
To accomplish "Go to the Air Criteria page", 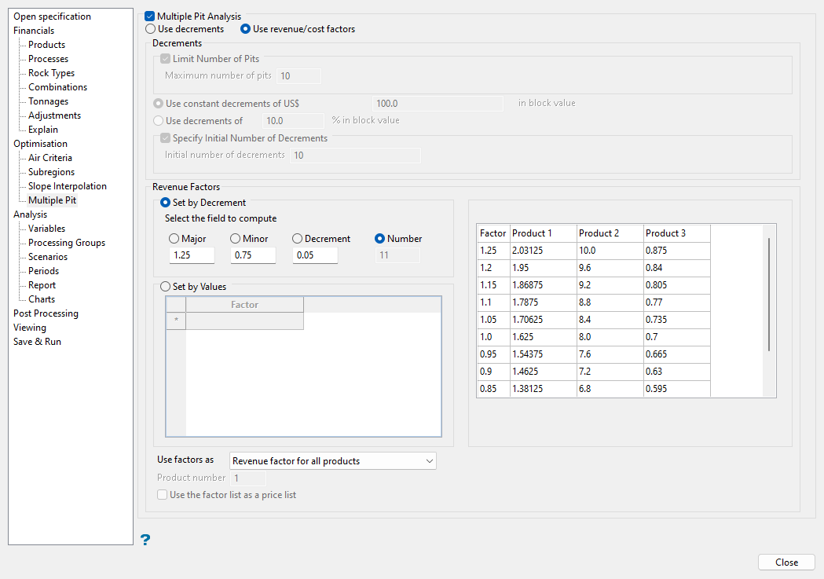I will pos(49,158).
